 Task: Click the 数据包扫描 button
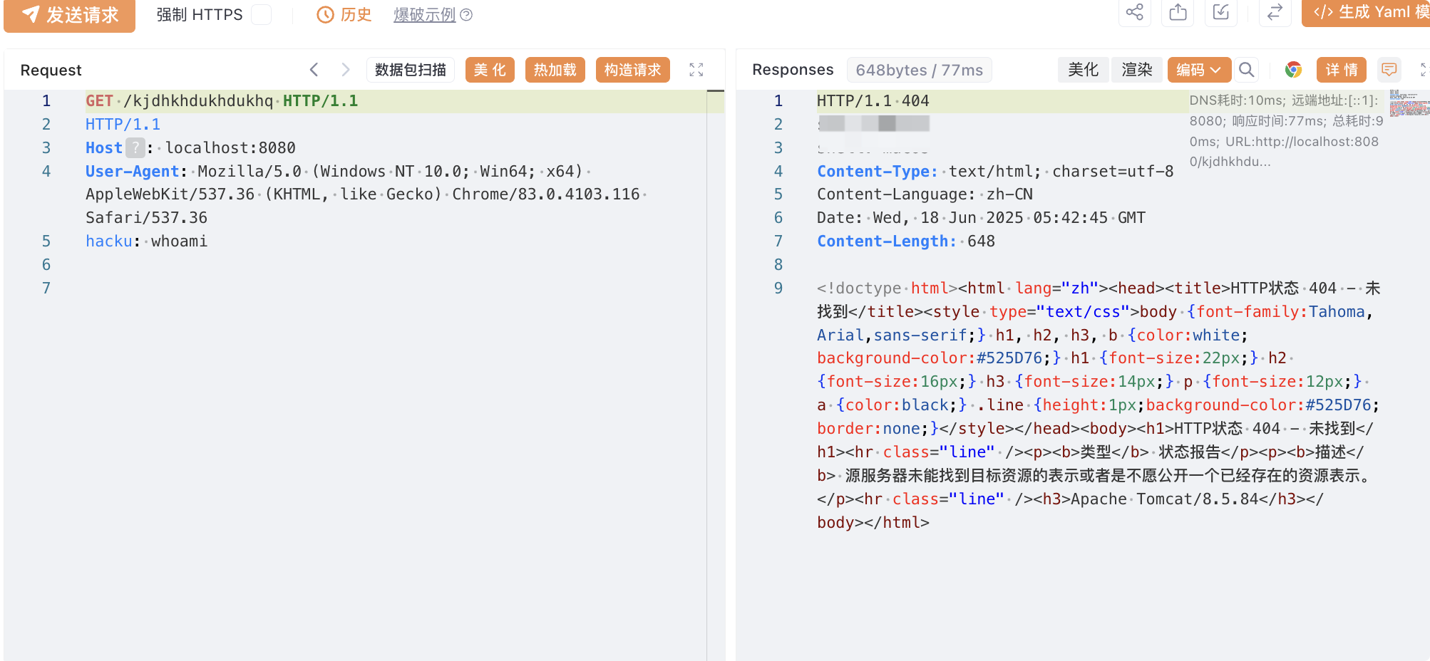[411, 70]
